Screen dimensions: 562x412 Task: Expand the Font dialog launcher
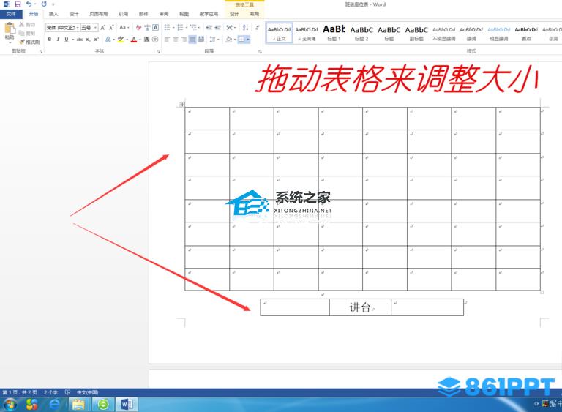(158, 52)
